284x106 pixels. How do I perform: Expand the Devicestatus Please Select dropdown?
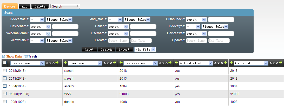pos(59,19)
